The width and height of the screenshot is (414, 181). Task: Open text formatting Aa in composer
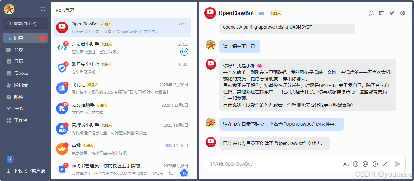tap(346, 164)
